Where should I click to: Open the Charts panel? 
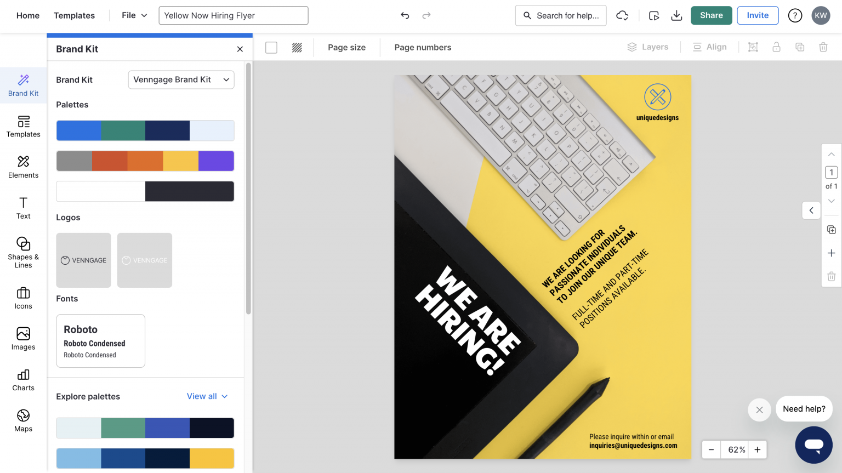coord(23,380)
